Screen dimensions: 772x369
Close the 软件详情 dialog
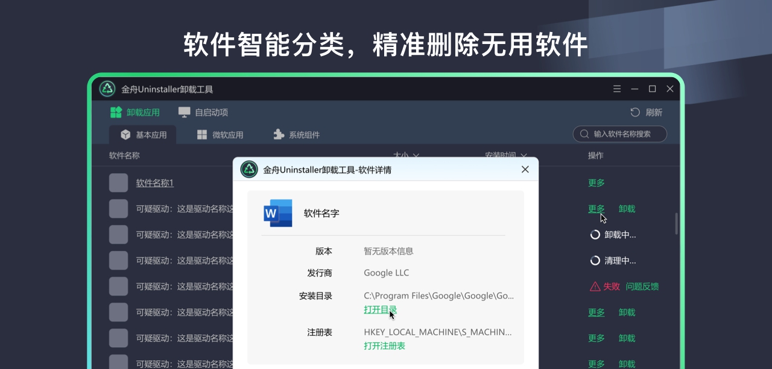pyautogui.click(x=525, y=169)
